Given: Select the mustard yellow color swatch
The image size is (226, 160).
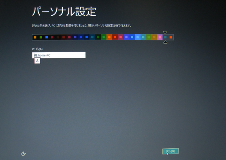Looking at the screenshot, I should click(x=154, y=38).
